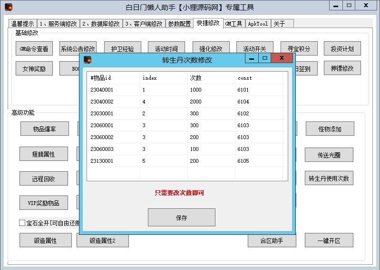Click the icon in the 转生丹次数修改 dialog title bar
The height and width of the screenshot is (270, 380).
point(88,60)
